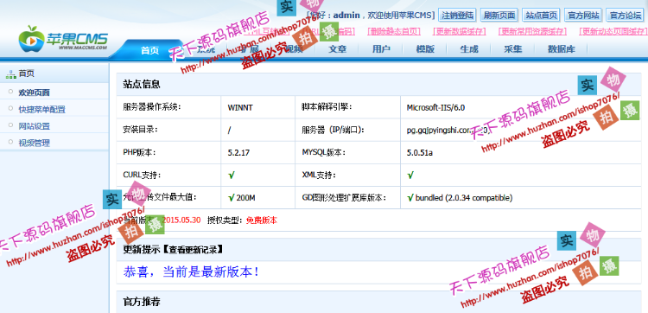Open 网站设置 in sidebar
Image resolution: width=648 pixels, height=313 pixels.
[35, 126]
